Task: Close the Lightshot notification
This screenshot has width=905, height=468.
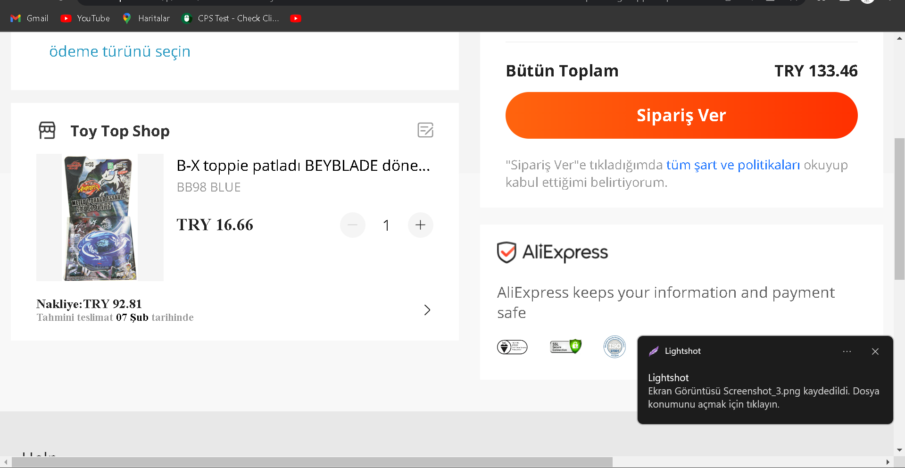Action: 875,351
